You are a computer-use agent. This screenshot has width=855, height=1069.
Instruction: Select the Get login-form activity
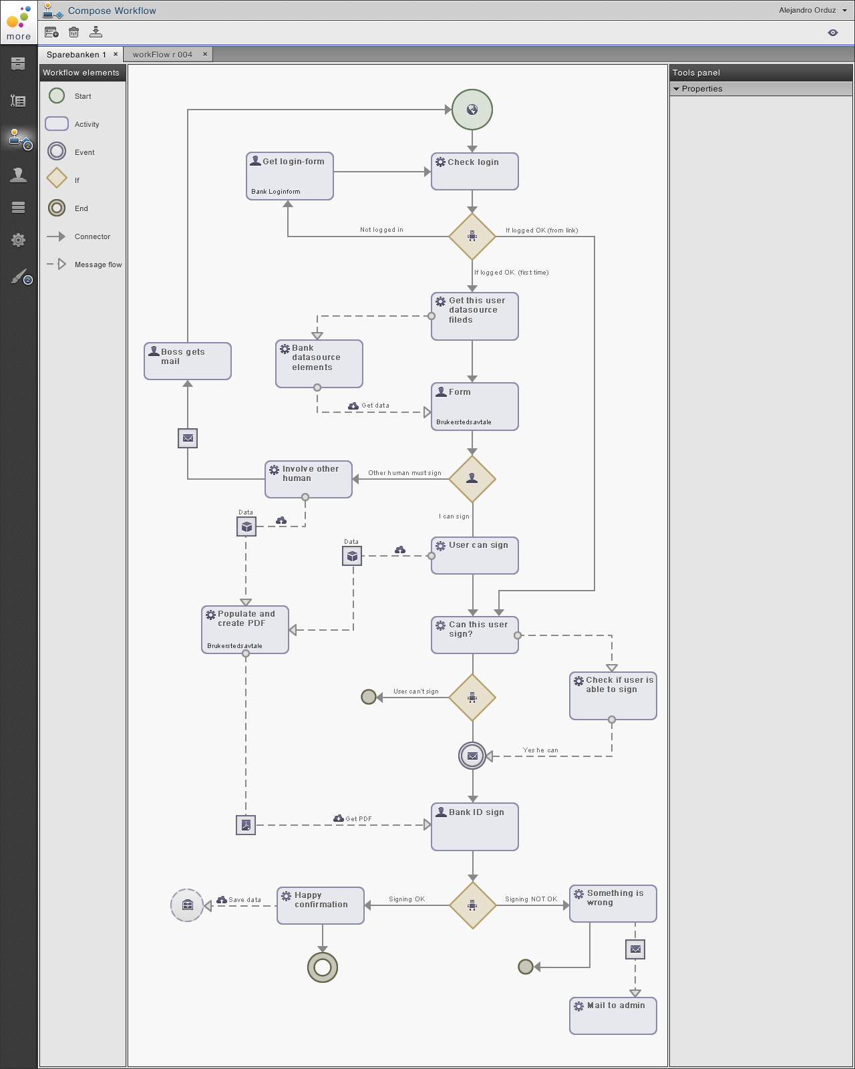(x=290, y=176)
